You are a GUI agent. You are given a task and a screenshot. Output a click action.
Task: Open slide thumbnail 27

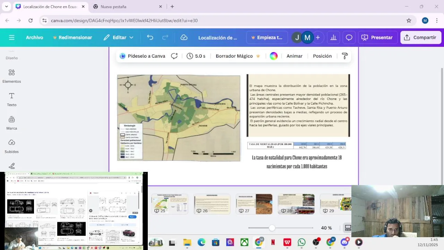pyautogui.click(x=254, y=204)
